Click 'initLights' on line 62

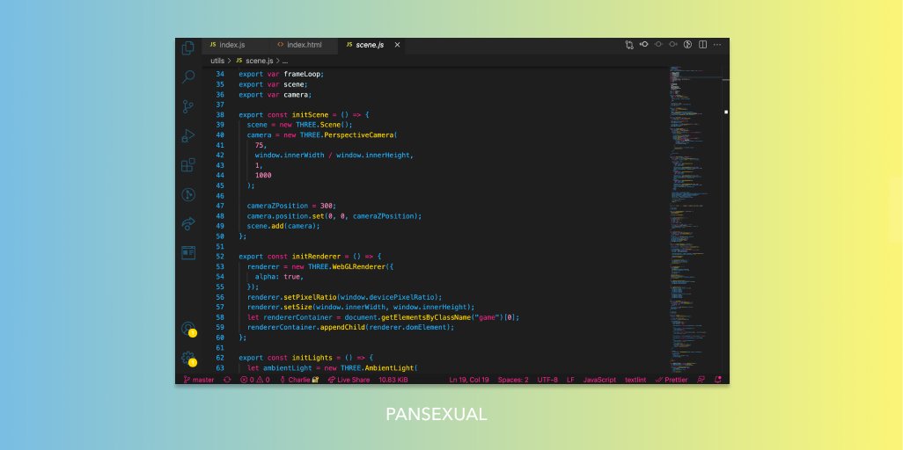coord(312,358)
